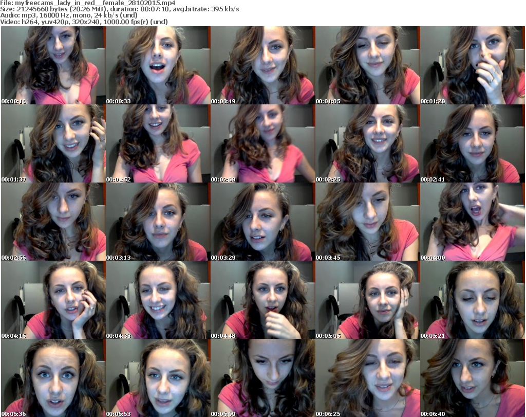
Task: Click the 'Audio: mp3, 16000 Hz' line
Action: 69,15
